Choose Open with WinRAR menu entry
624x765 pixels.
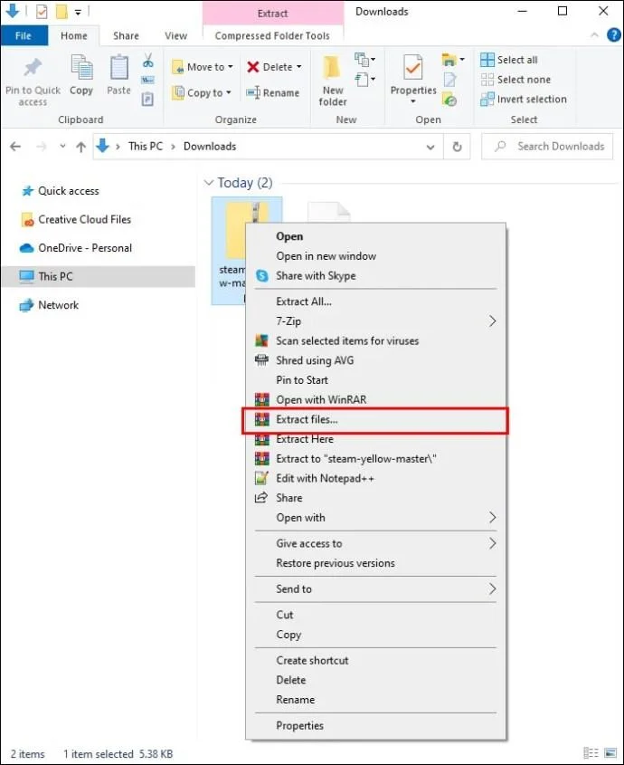tap(321, 399)
